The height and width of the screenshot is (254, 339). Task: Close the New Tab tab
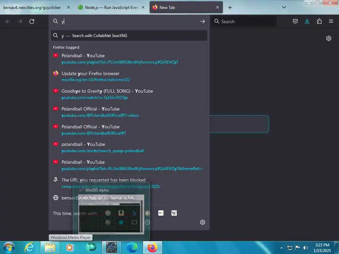pos(218,7)
